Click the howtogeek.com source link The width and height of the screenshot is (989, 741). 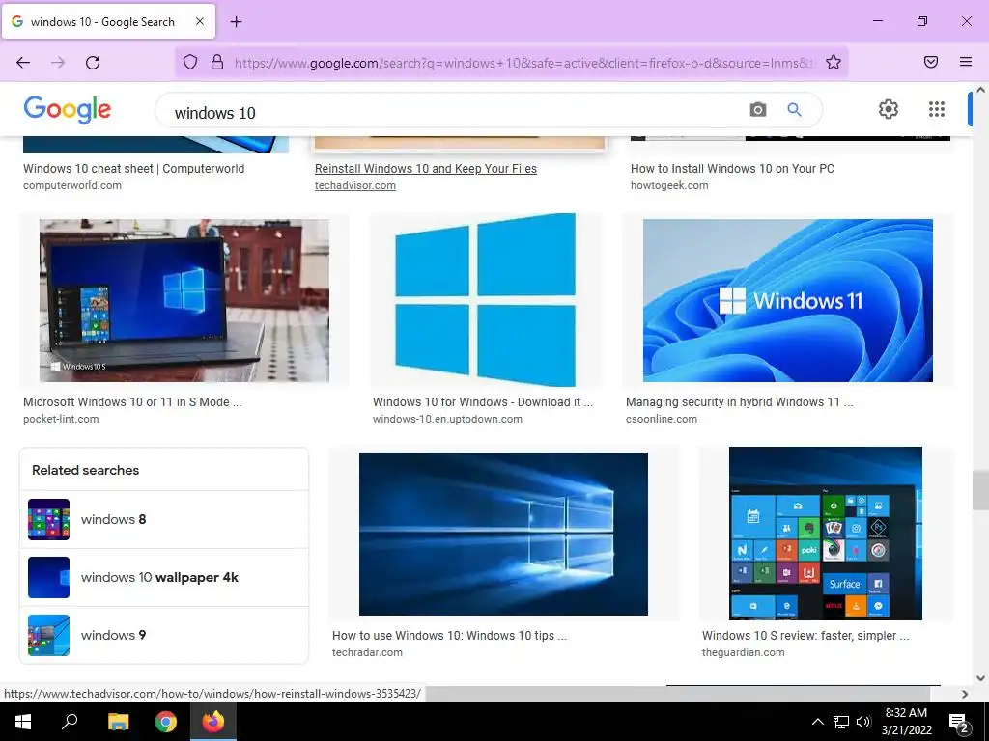coord(669,185)
